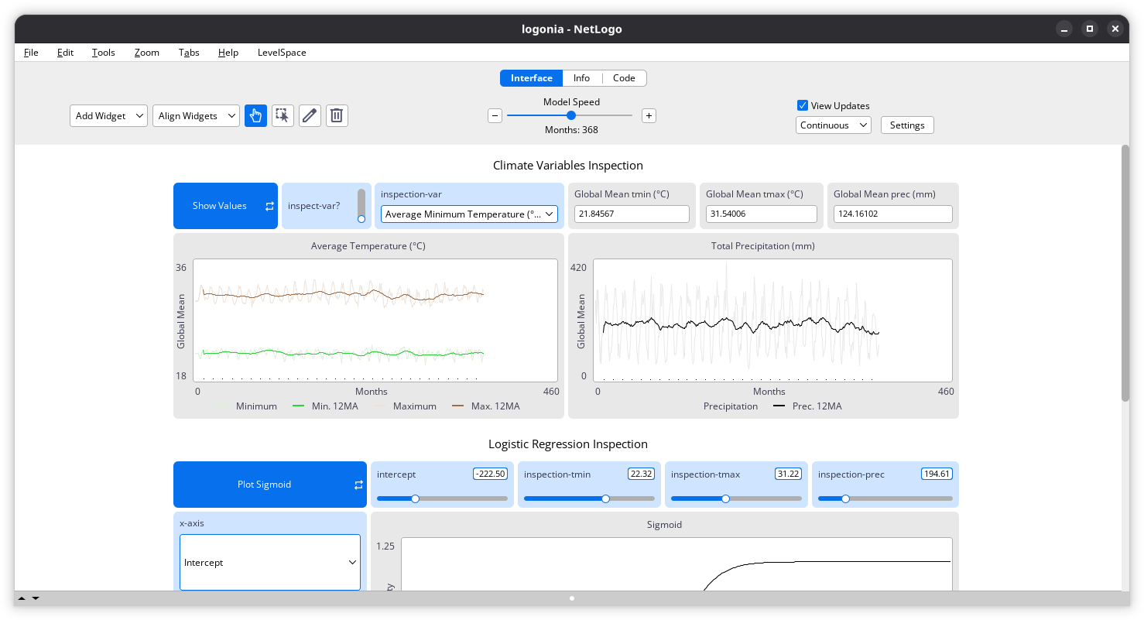This screenshot has height=620, width=1144.
Task: Click the inspection-tmax slider handle
Action: click(x=725, y=499)
